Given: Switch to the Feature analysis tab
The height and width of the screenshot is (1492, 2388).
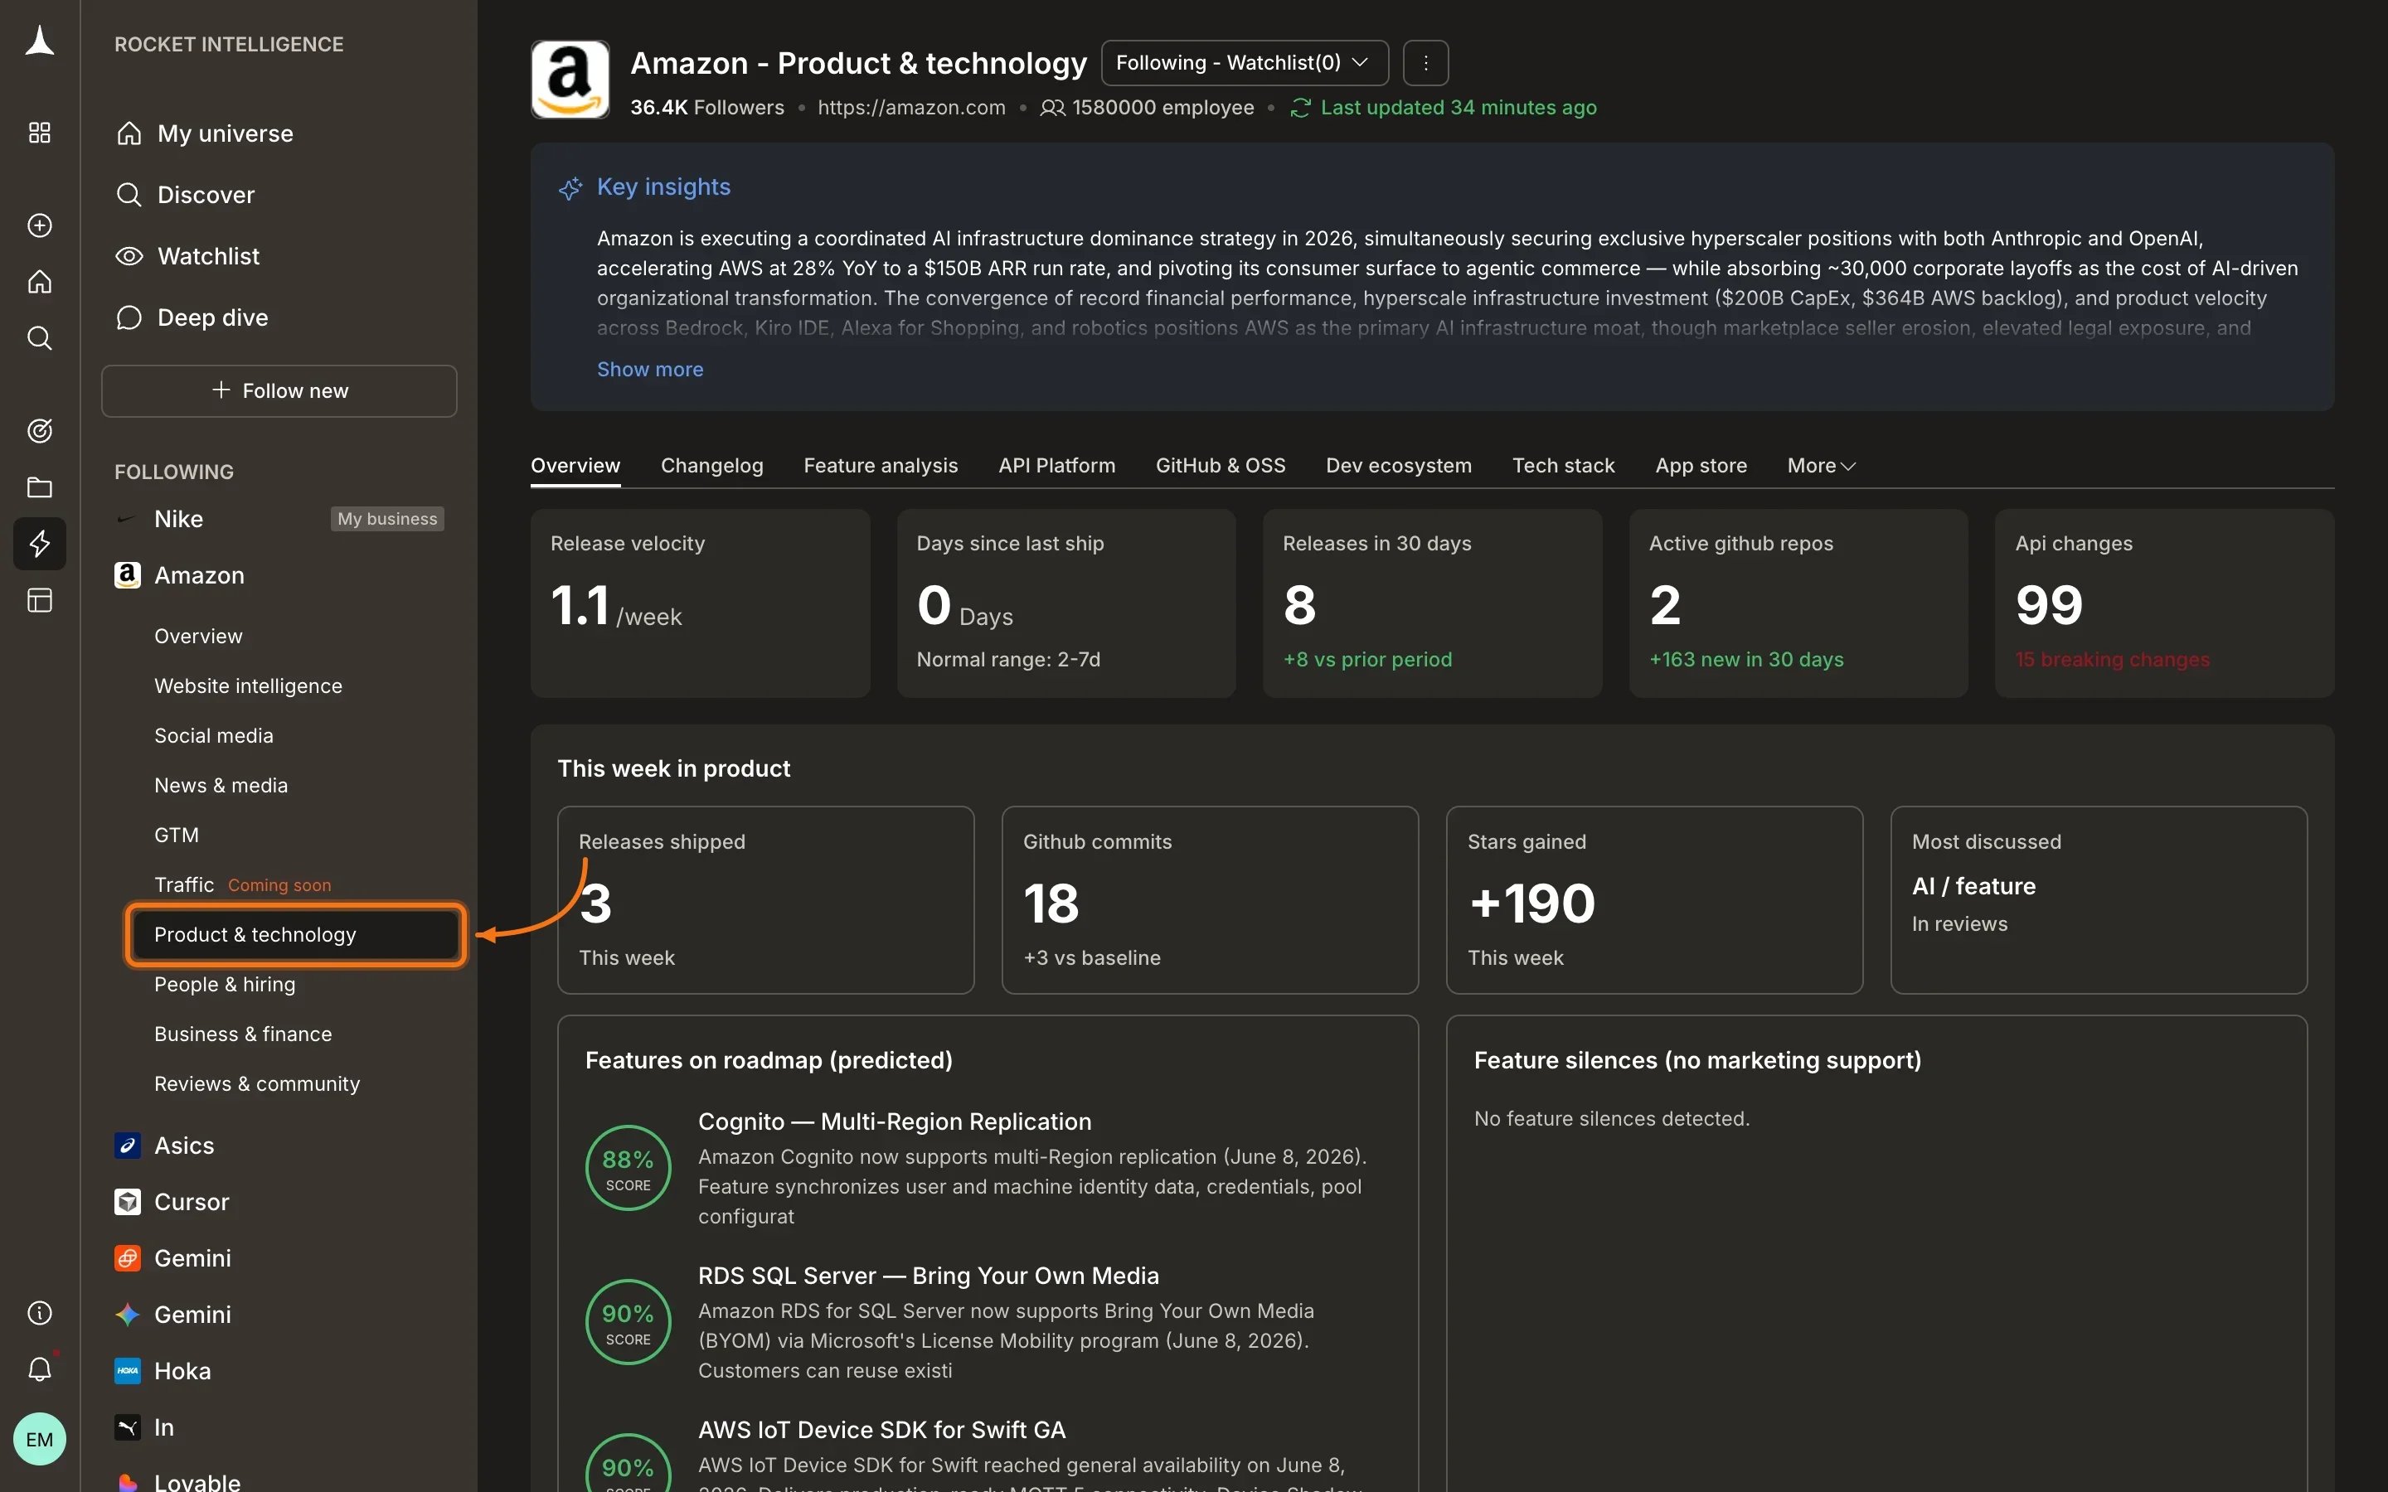Looking at the screenshot, I should pyautogui.click(x=881, y=466).
